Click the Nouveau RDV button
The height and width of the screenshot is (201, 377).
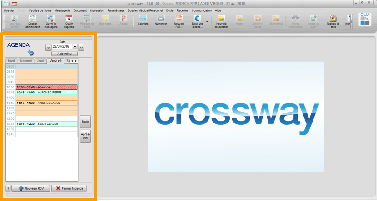[31, 188]
